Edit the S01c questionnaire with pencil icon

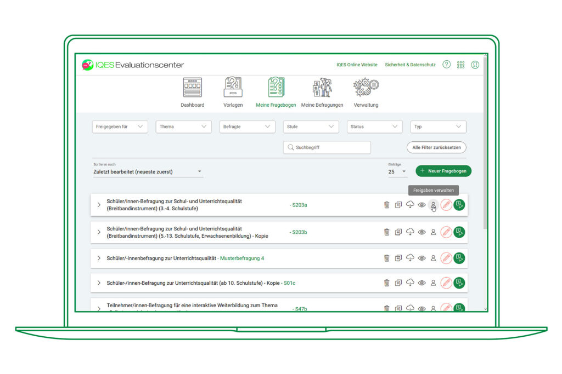click(x=445, y=283)
